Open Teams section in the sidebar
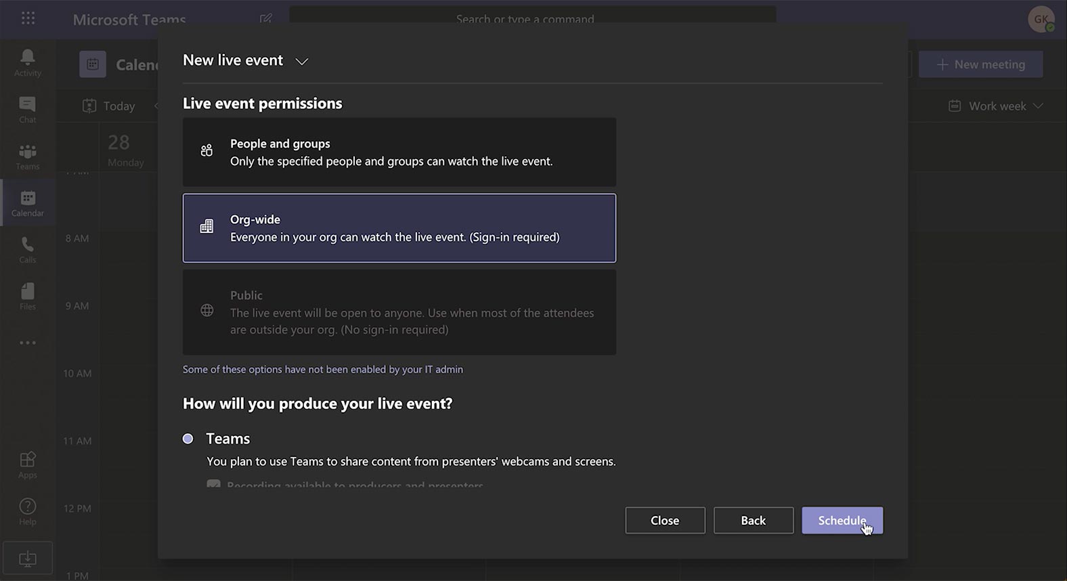Screen dimensions: 1067x581 click(x=28, y=156)
